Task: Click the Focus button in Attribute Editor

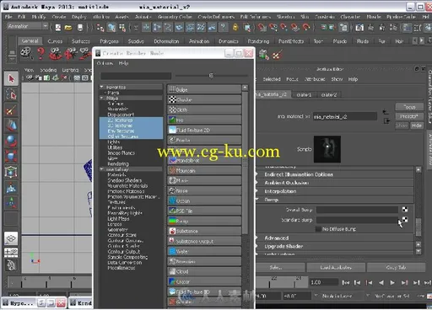Action: pos(409,107)
